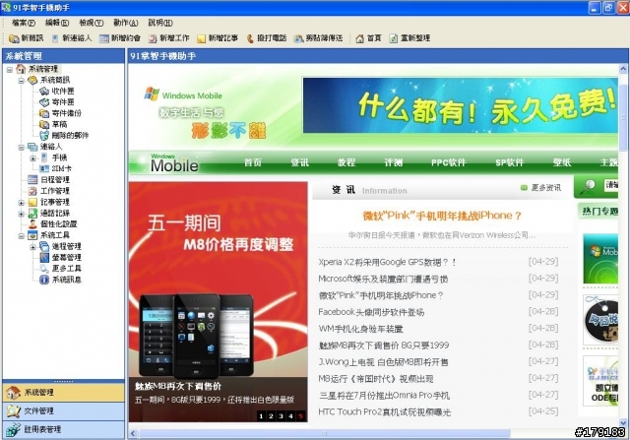Click the 註冊表管理 icon in bottom panel
630x440 pixels.
click(13, 429)
